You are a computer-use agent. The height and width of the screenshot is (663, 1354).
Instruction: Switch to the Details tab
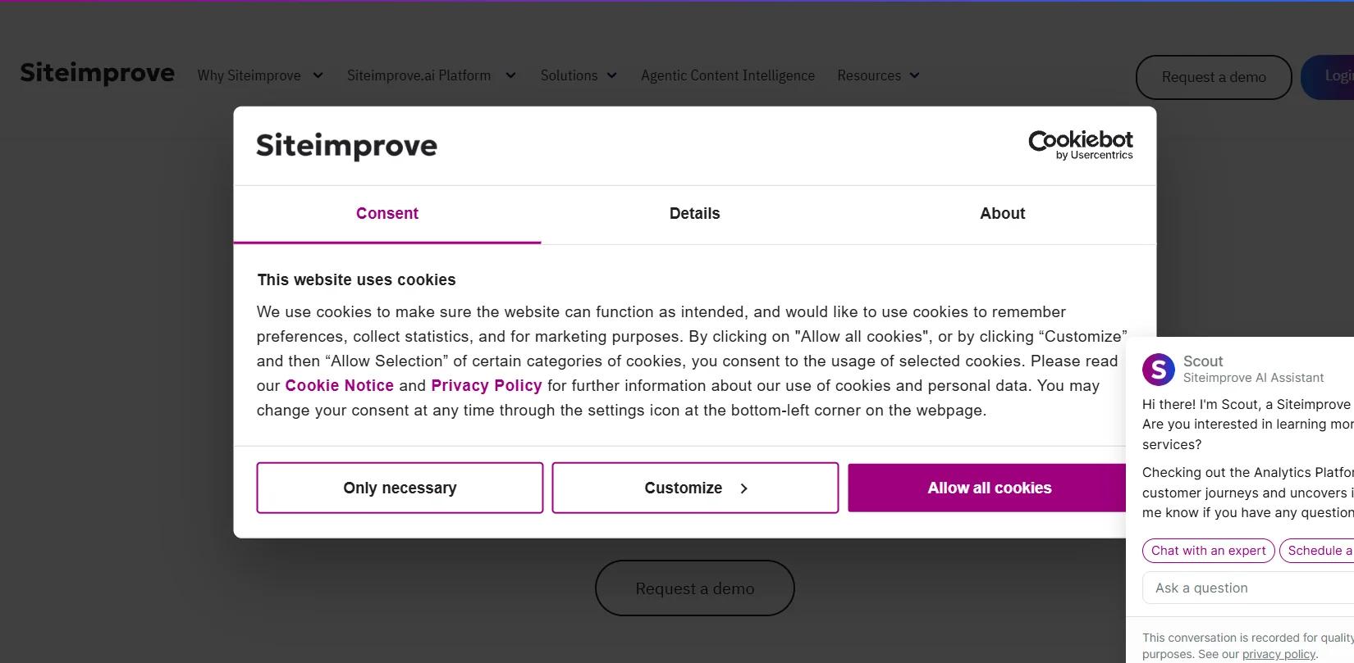[694, 213]
